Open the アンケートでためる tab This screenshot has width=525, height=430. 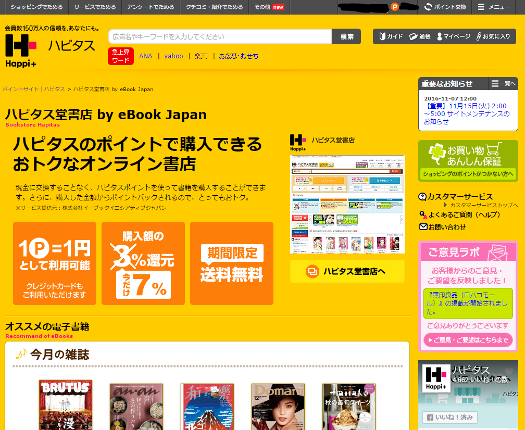coord(151,7)
